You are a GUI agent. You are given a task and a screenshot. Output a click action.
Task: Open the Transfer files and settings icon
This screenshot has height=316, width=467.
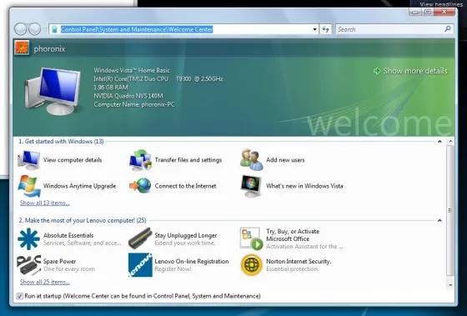coord(140,160)
